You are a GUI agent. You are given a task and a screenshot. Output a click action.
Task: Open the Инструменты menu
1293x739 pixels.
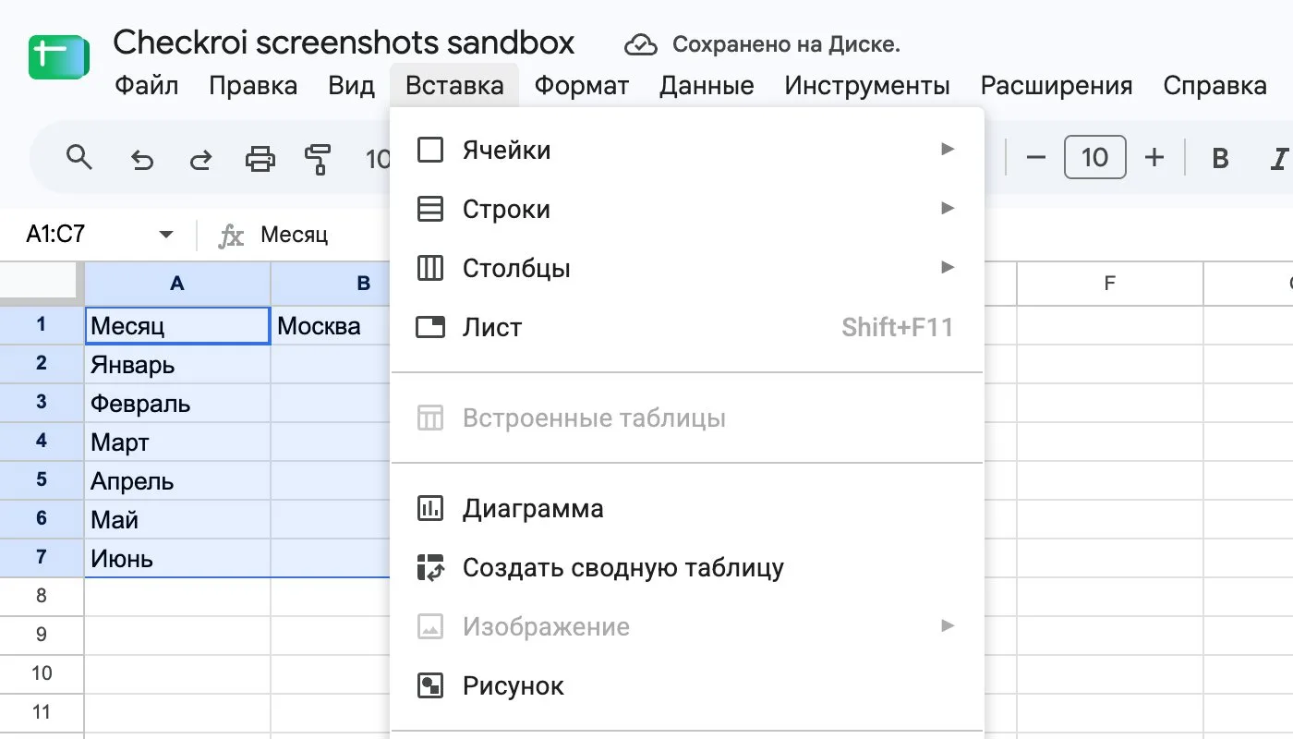(x=867, y=86)
